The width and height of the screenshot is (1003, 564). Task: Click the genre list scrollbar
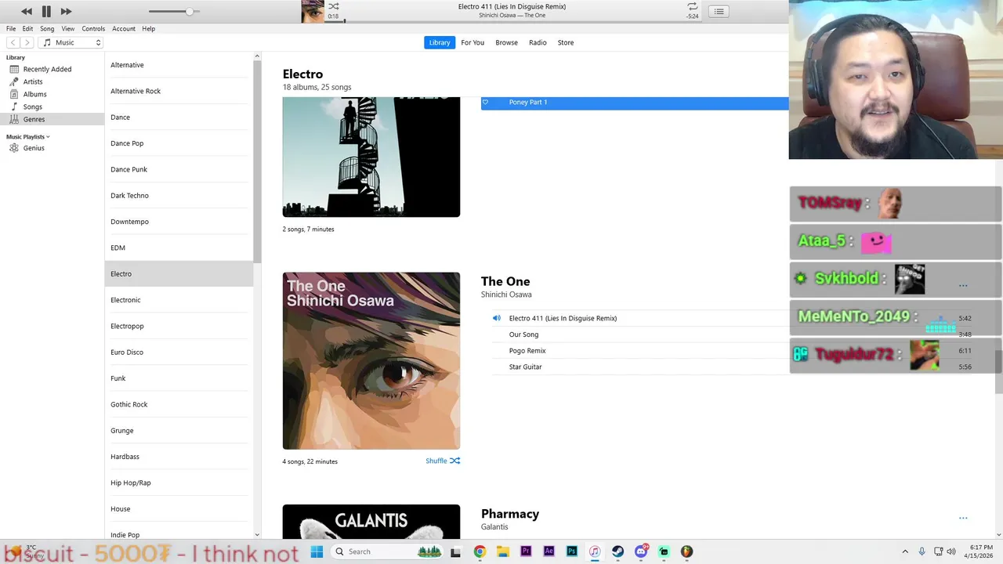(257, 161)
